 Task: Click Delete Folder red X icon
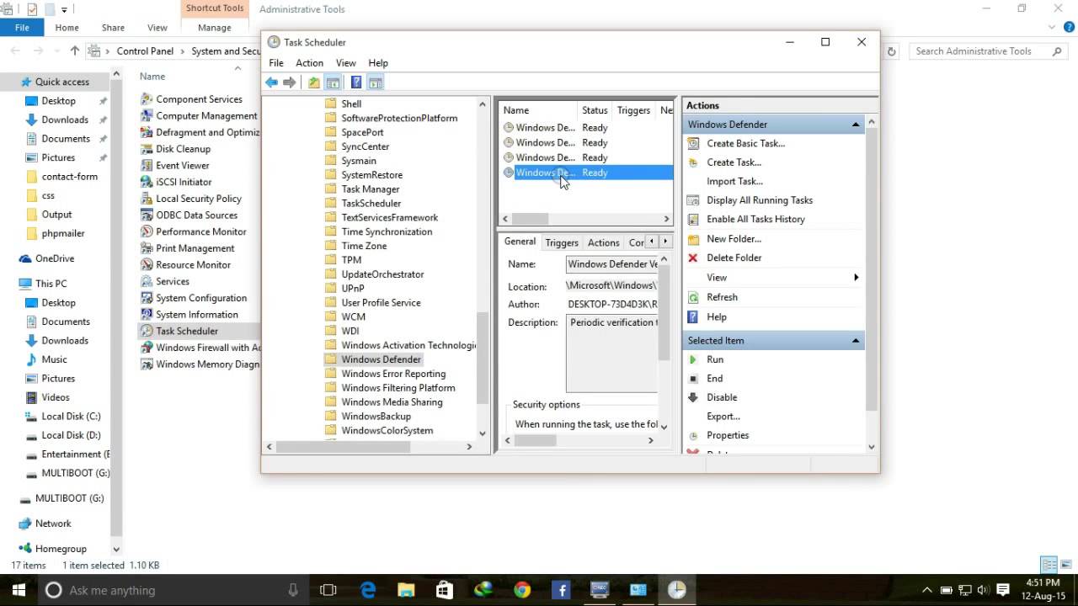point(693,258)
